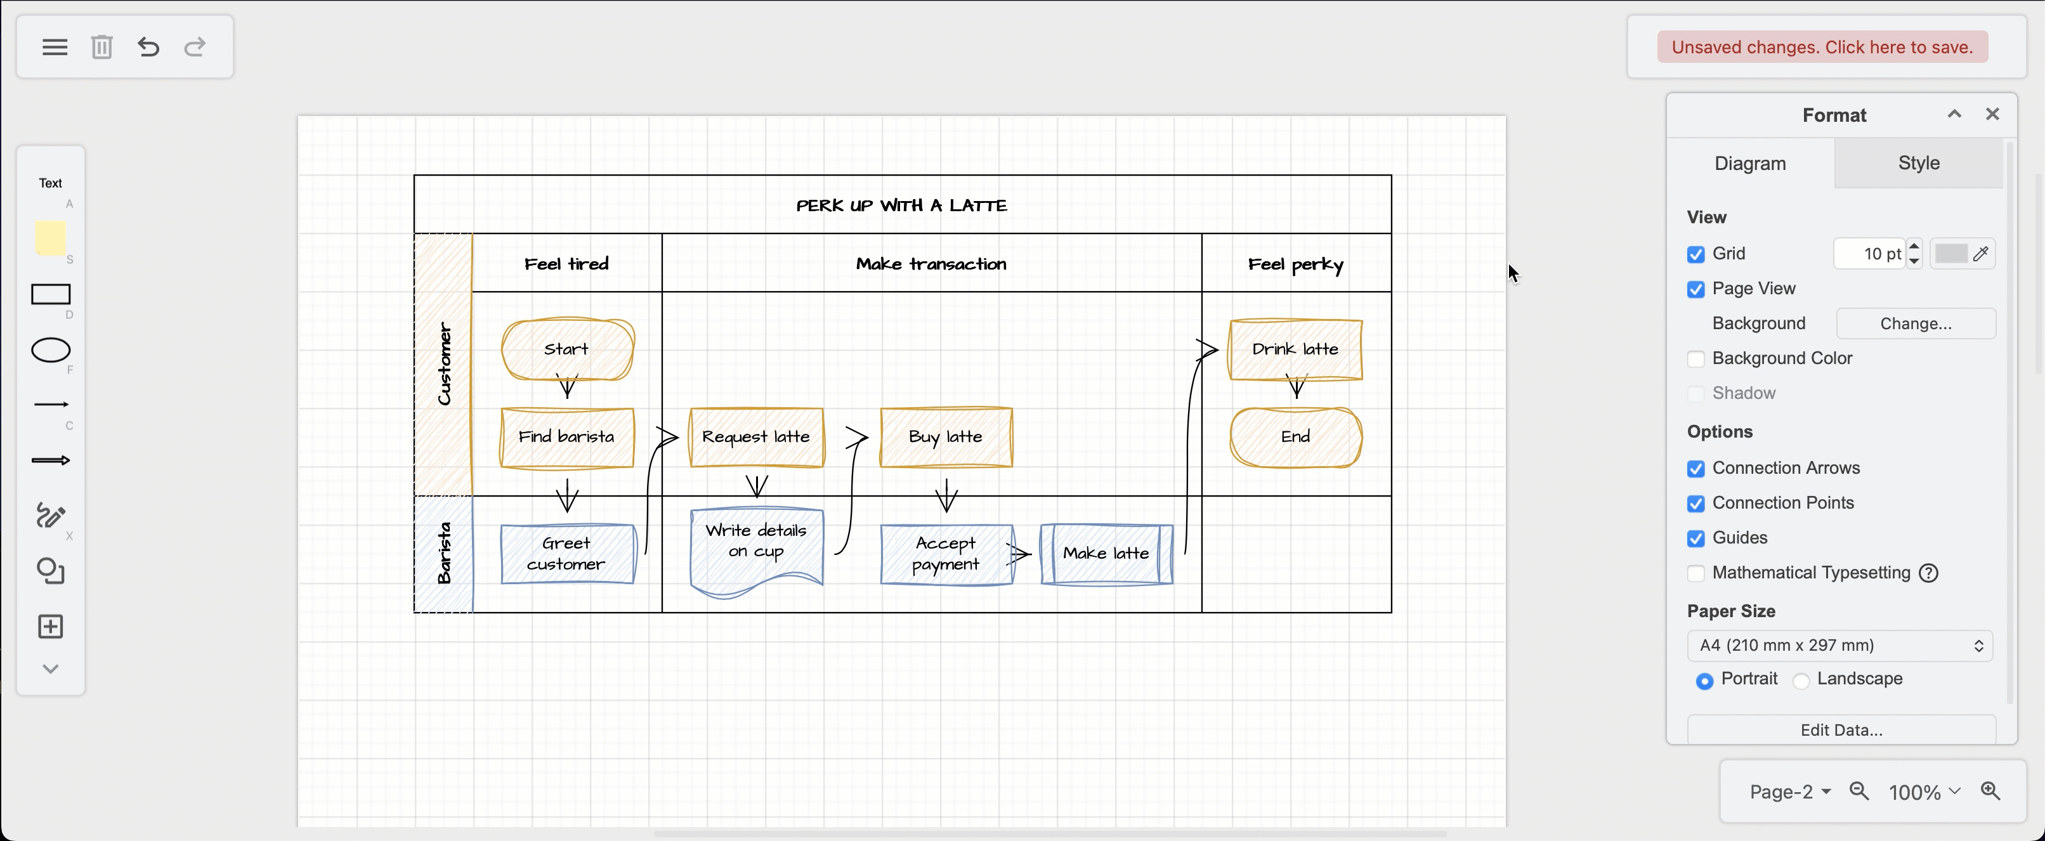Select the Text tool
Image resolution: width=2045 pixels, height=841 pixels.
tap(50, 184)
